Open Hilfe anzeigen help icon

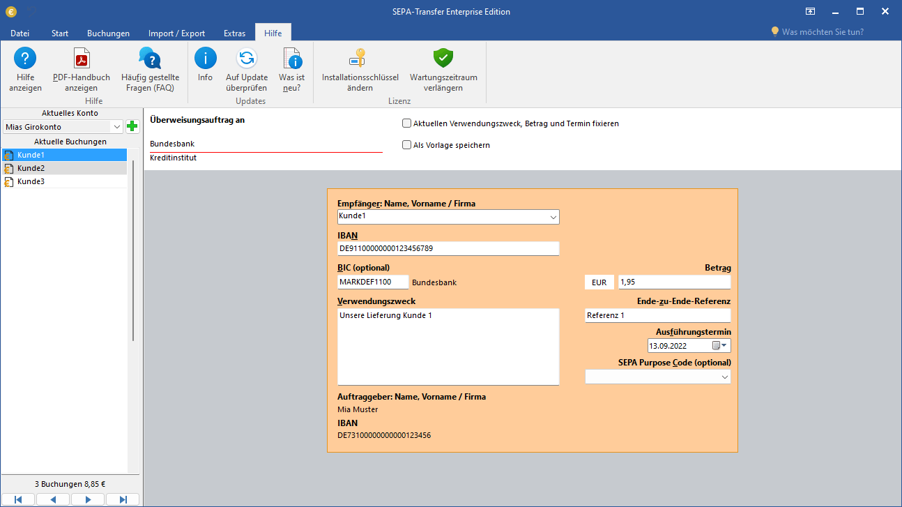25,59
